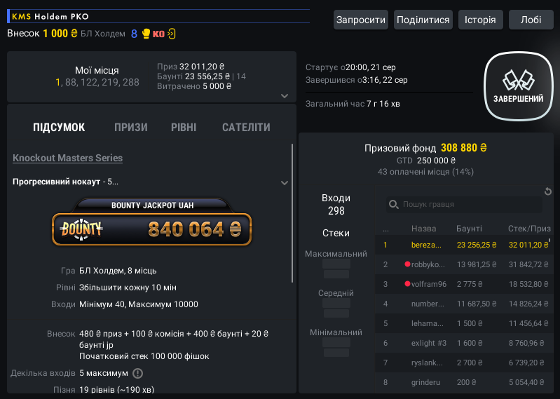Image resolution: width=560 pixels, height=399 pixels.
Task: Select player grinderu in the list
Action: click(x=464, y=382)
